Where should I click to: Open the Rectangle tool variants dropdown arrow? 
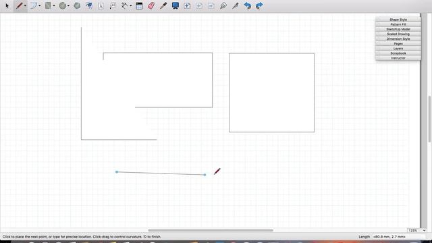(x=54, y=6)
